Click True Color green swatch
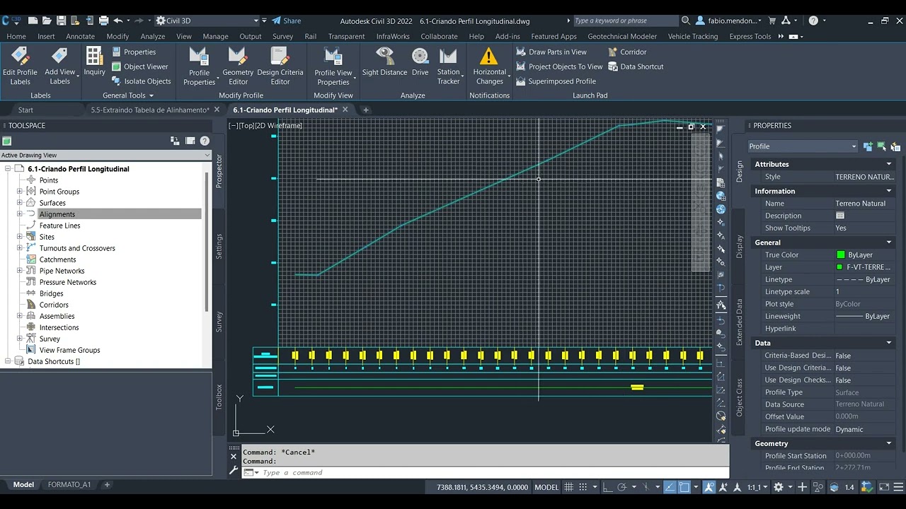906x509 pixels. point(840,255)
